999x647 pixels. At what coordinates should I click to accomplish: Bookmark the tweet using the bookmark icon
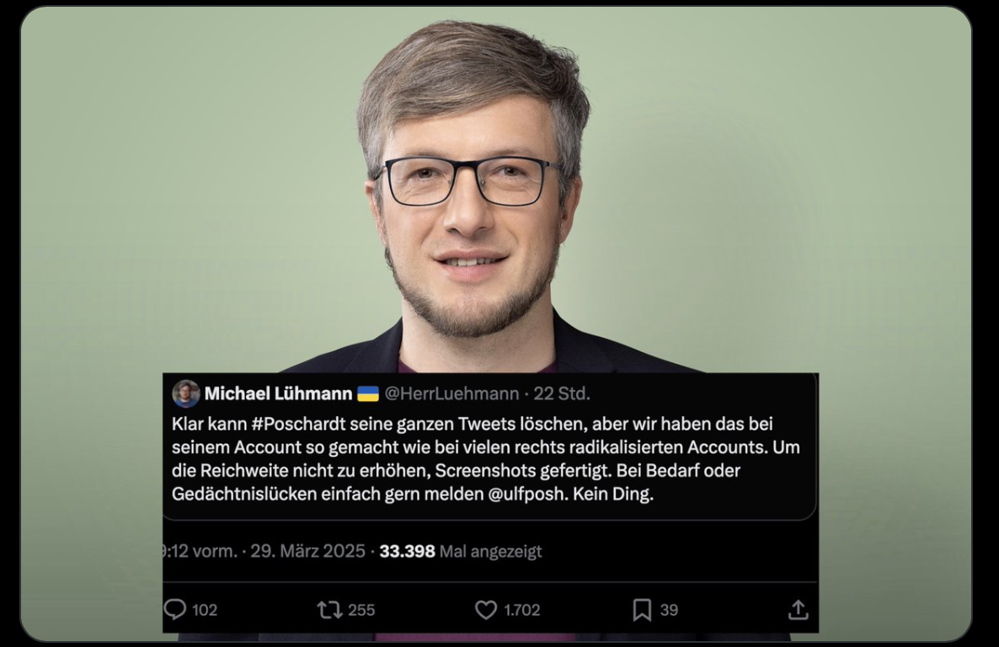coord(642,610)
